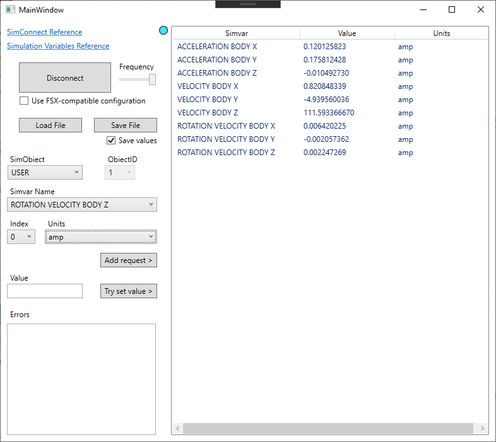Click the MainWindow app icon in title bar
This screenshot has width=496, height=442.
click(10, 10)
